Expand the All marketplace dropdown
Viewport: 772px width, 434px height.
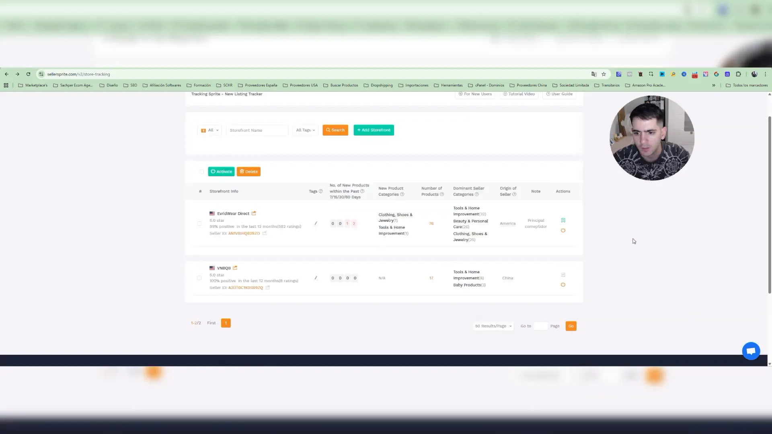point(210,130)
